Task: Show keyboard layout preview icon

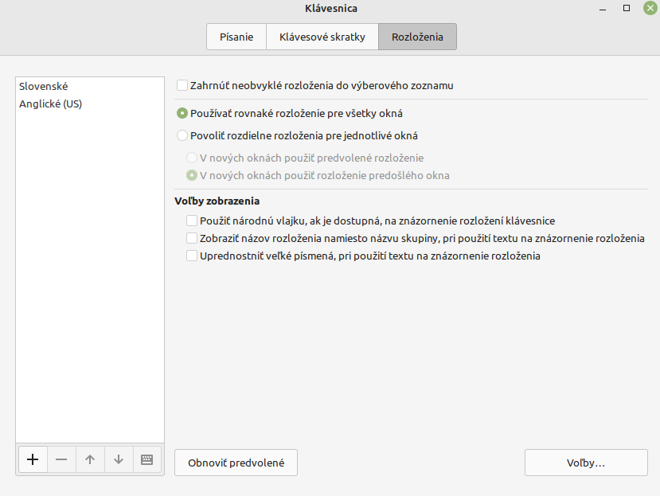Action: click(x=146, y=459)
